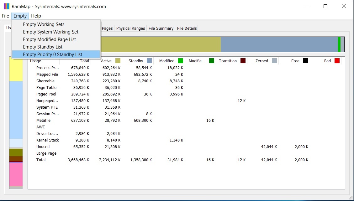Image resolution: width=354 pixels, height=201 pixels.
Task: Click the olive Active segment of memory bar
Action: coord(161,44)
